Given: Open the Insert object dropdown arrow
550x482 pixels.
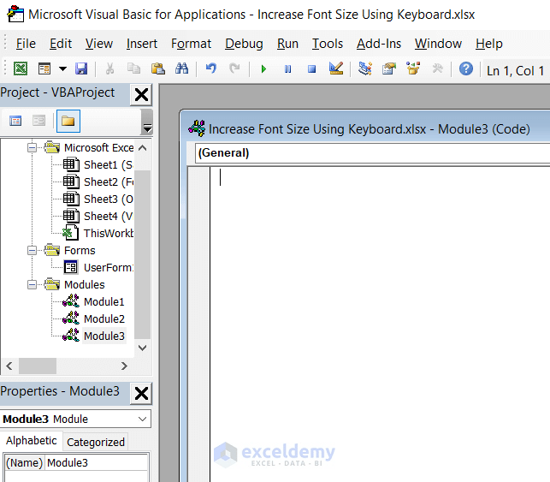Looking at the screenshot, I should 62,68.
